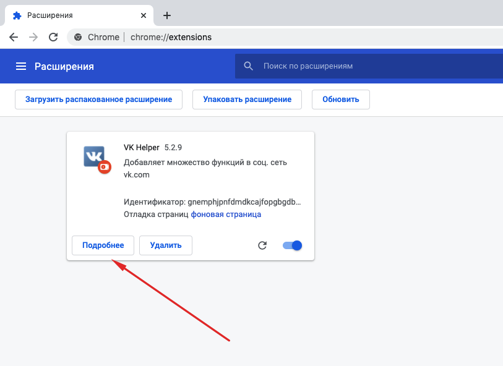Go back with the browser back arrow
This screenshot has width=503, height=366.
pyautogui.click(x=14, y=37)
